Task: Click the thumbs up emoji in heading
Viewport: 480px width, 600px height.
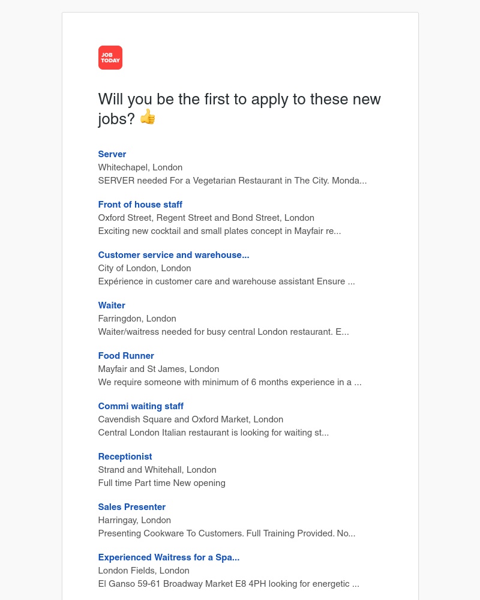Action: (x=148, y=117)
